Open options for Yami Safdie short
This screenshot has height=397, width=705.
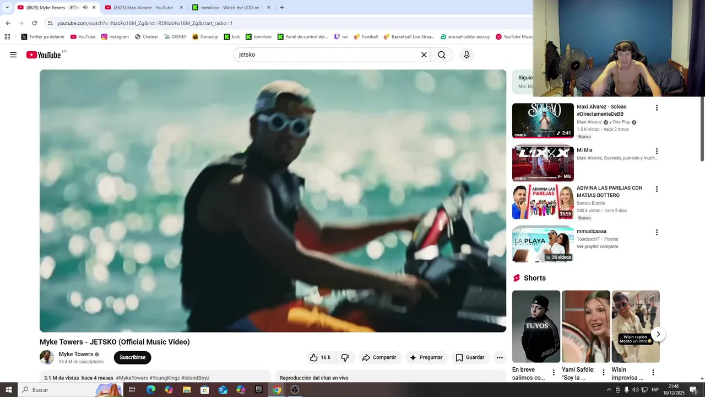[603, 373]
